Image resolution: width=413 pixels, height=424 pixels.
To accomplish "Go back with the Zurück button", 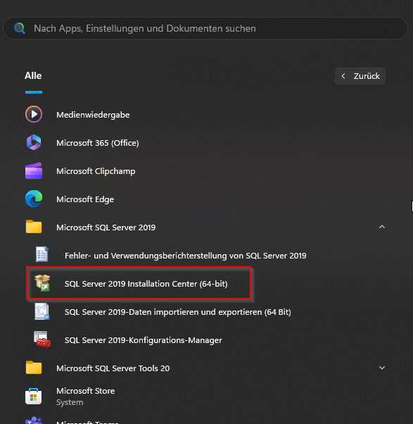I will (360, 76).
